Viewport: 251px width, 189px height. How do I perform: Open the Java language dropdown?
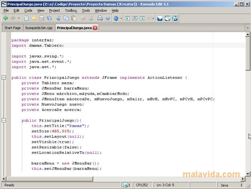(x=231, y=185)
